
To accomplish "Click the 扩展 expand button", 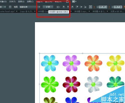I will point(48,7).
